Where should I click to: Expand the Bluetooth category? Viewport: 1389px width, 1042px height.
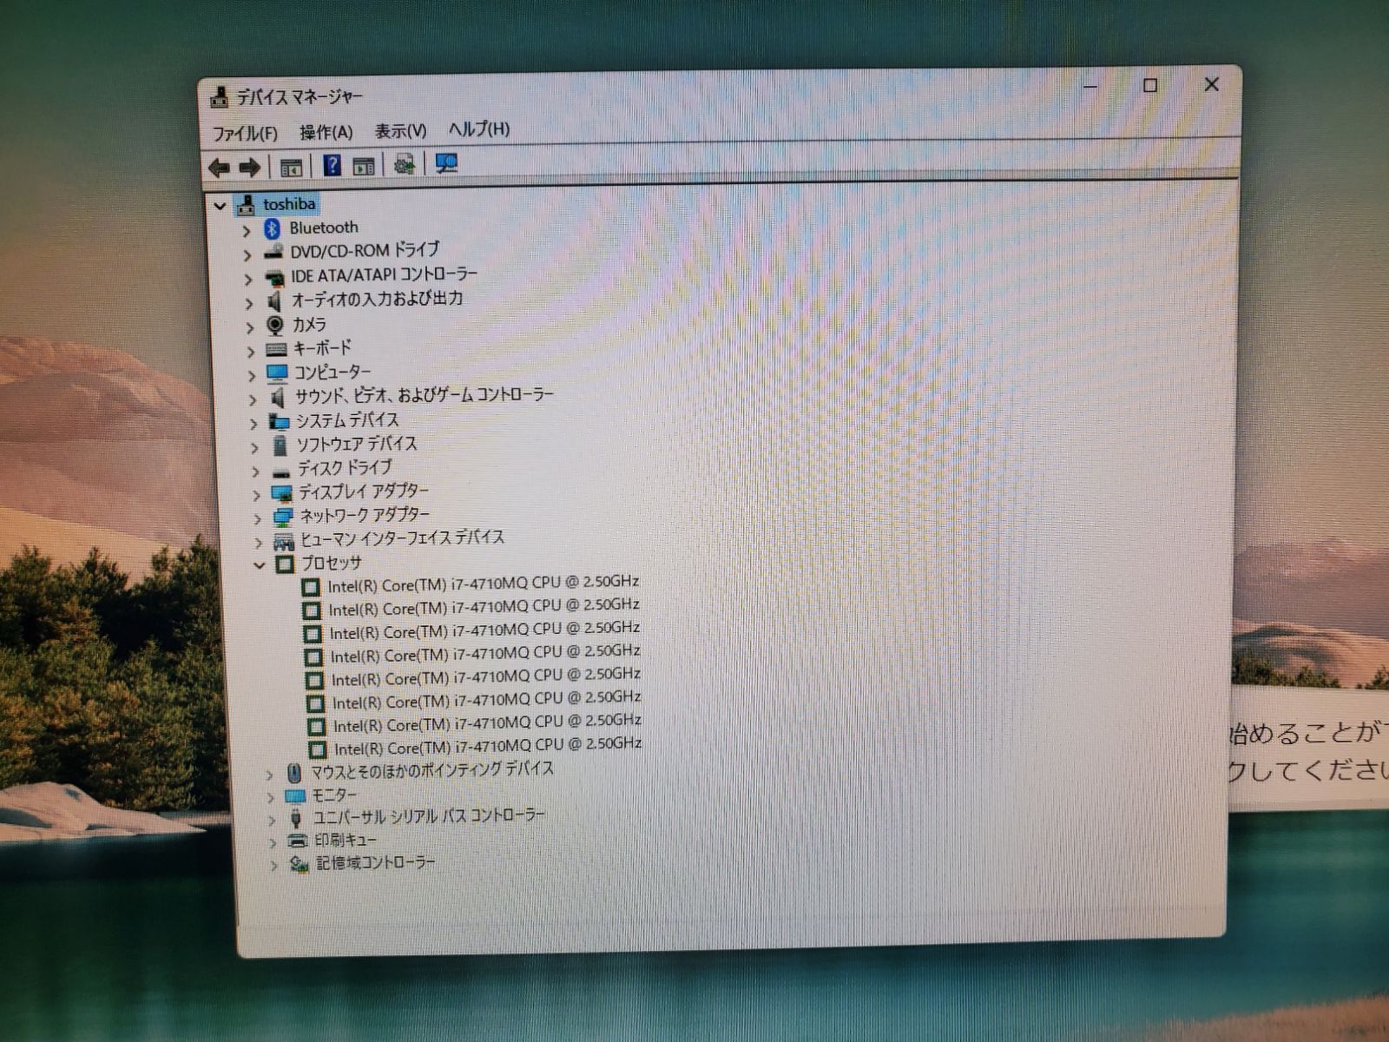(x=247, y=230)
